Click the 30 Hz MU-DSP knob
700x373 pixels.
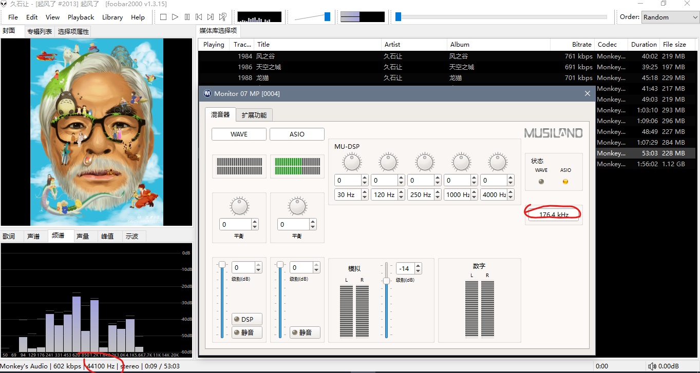352,163
